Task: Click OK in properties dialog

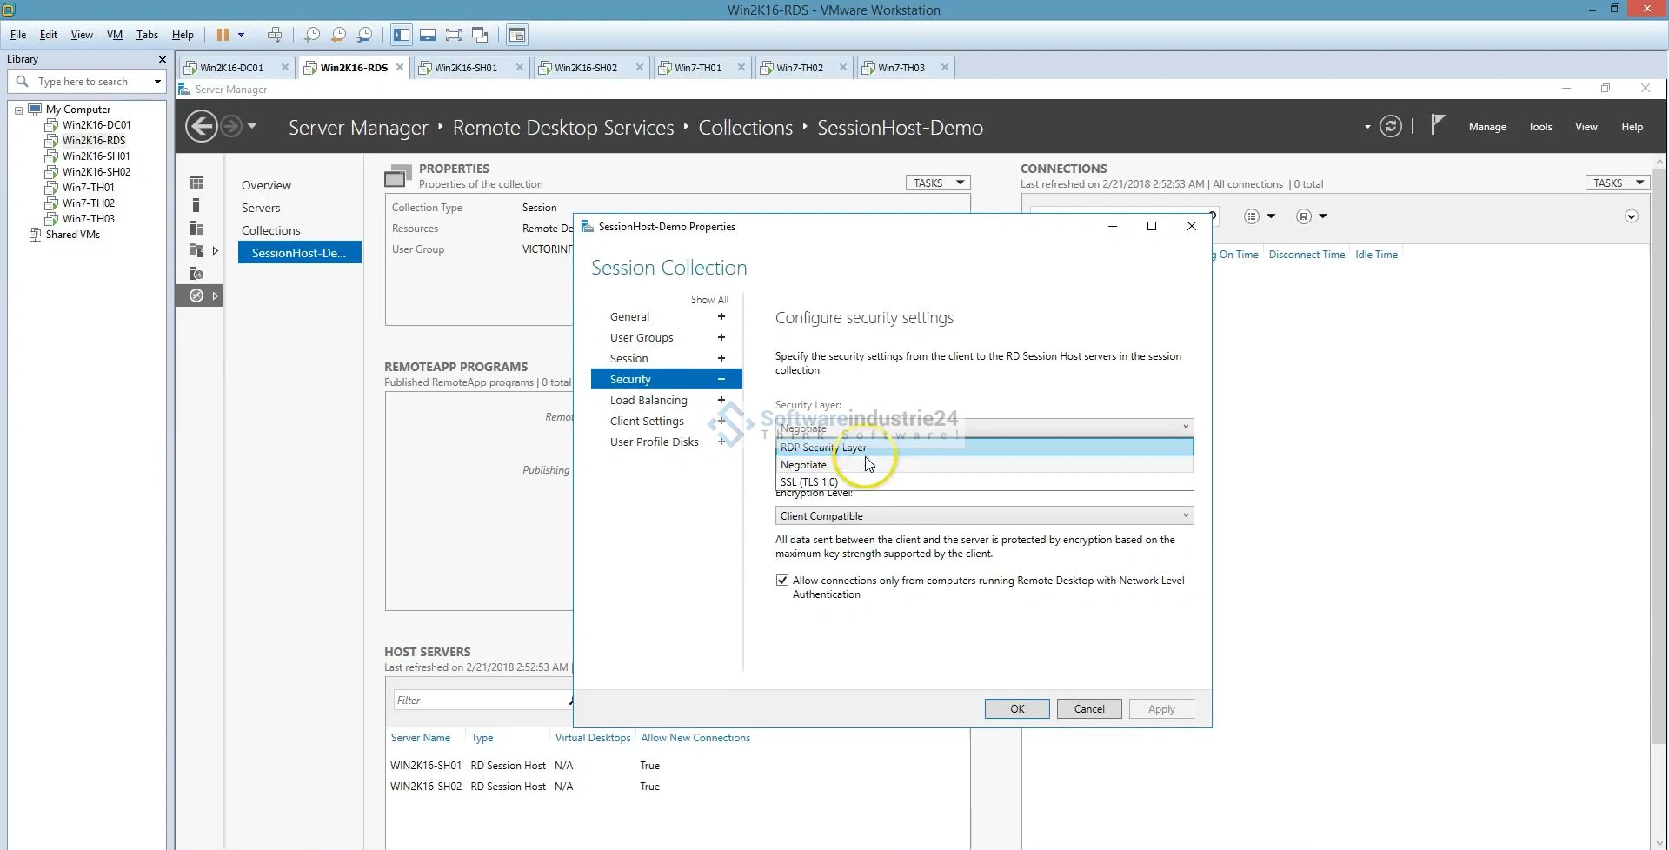Action: (x=1016, y=709)
